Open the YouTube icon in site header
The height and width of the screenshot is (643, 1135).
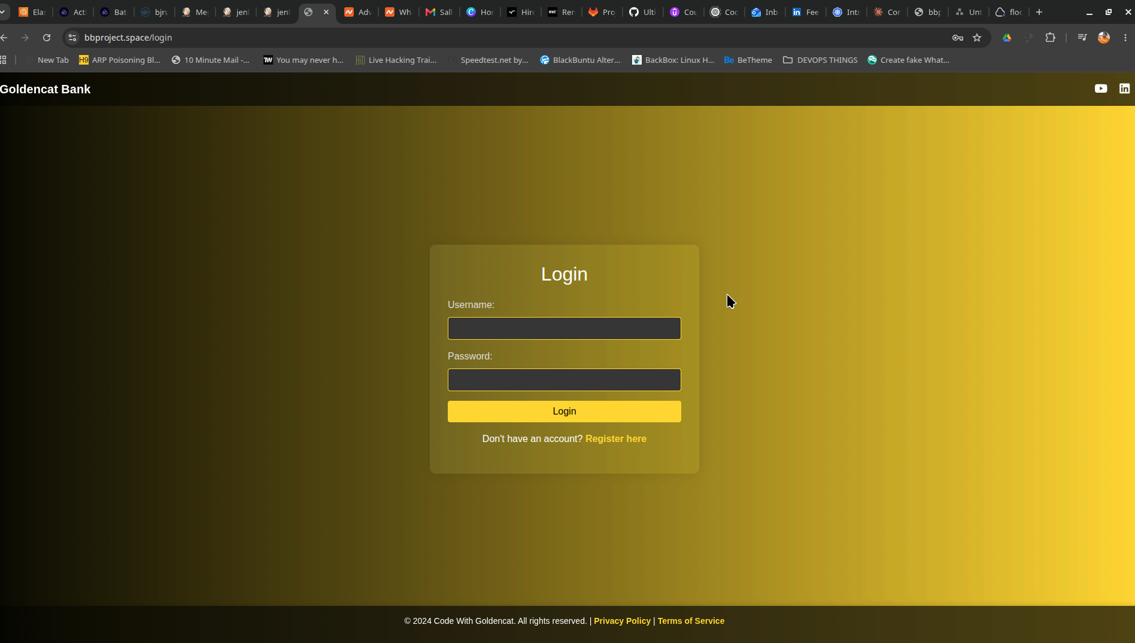click(1101, 89)
